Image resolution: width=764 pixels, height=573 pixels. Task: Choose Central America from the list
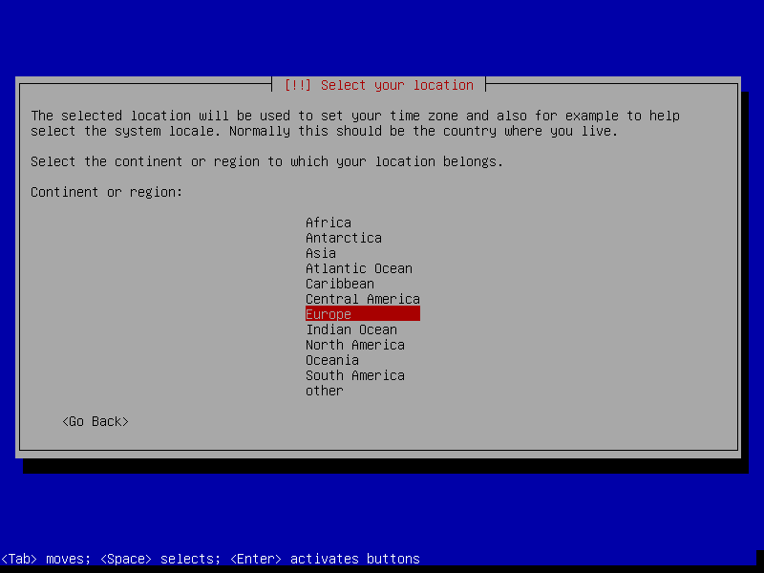(x=362, y=299)
